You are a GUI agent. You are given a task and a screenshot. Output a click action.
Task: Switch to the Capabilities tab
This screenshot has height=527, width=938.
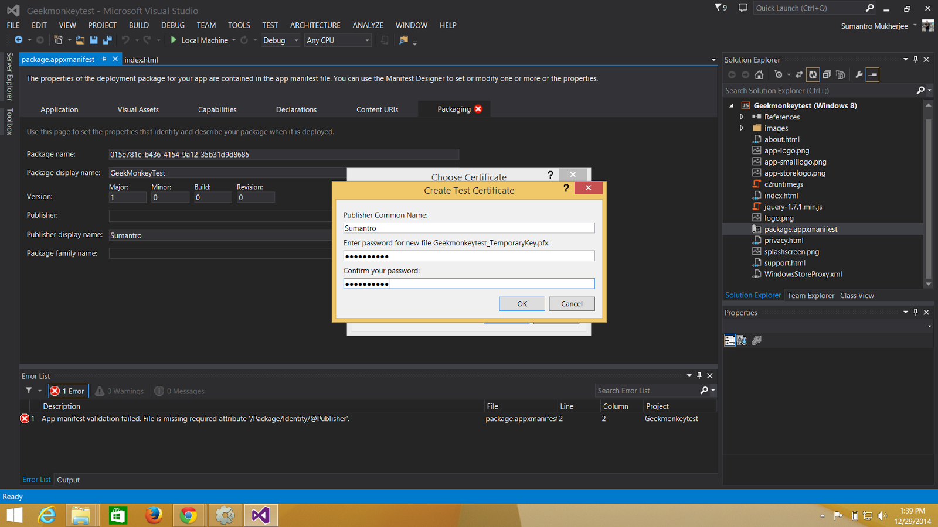[217, 109]
